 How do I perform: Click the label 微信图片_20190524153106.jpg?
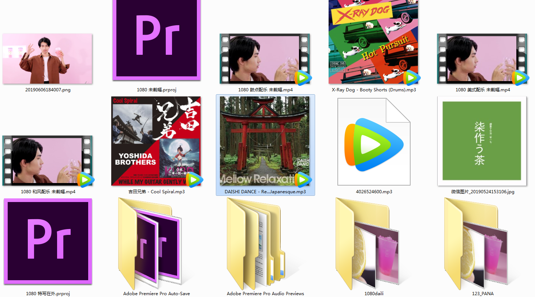483,192
